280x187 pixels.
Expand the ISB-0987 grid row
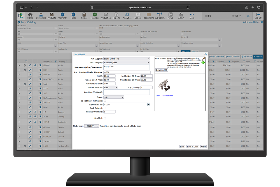click(x=19, y=65)
